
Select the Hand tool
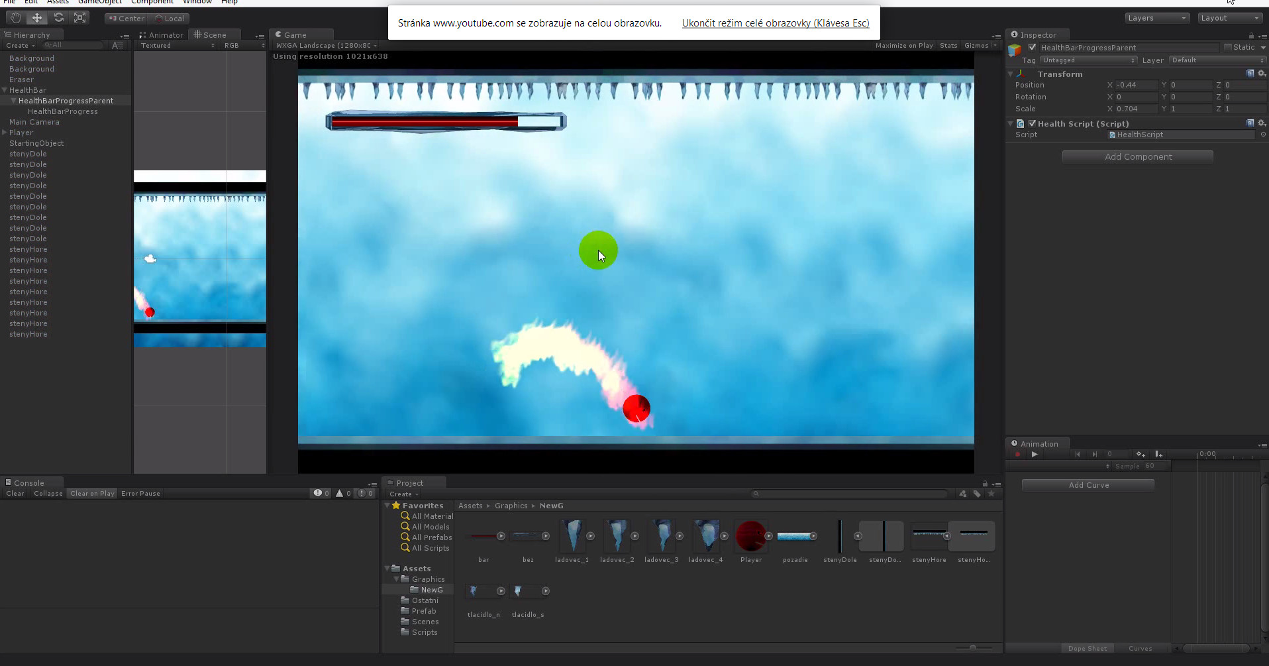pyautogui.click(x=15, y=17)
